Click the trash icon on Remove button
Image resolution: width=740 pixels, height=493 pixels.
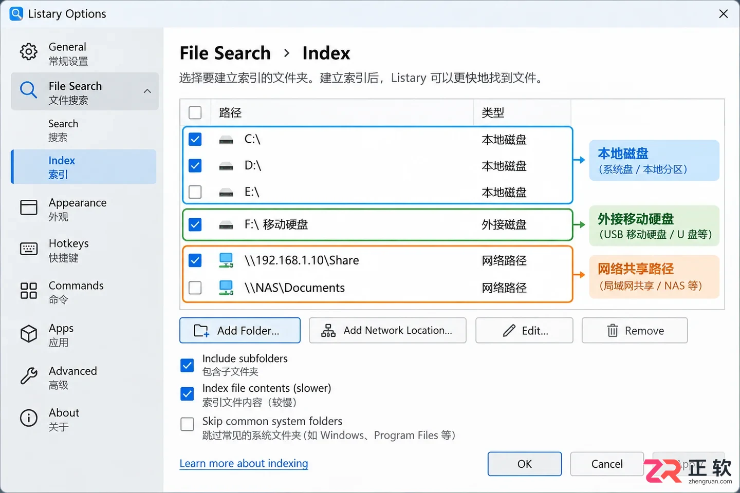(613, 331)
